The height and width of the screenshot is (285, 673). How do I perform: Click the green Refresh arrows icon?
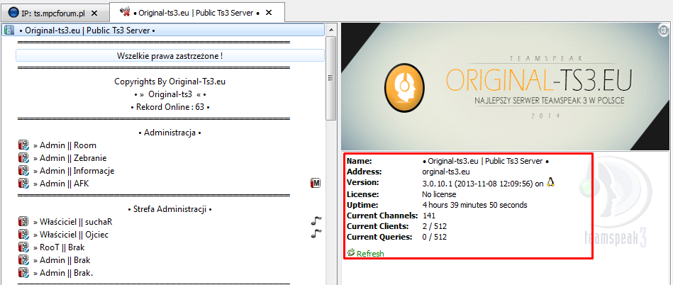tap(350, 253)
